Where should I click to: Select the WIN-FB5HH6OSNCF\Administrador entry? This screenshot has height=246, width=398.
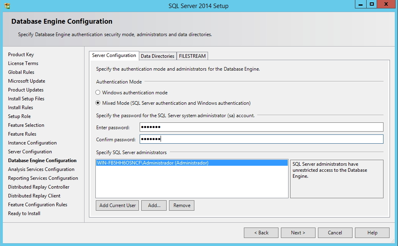pyautogui.click(x=192, y=163)
